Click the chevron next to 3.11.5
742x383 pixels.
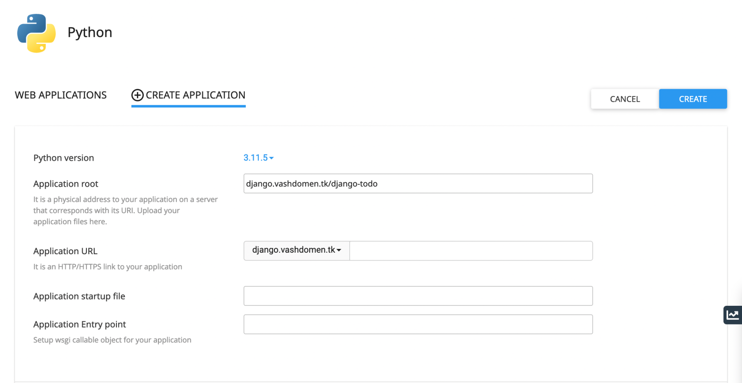click(x=271, y=158)
